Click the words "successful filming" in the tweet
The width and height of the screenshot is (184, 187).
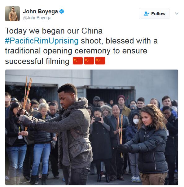click(37, 61)
